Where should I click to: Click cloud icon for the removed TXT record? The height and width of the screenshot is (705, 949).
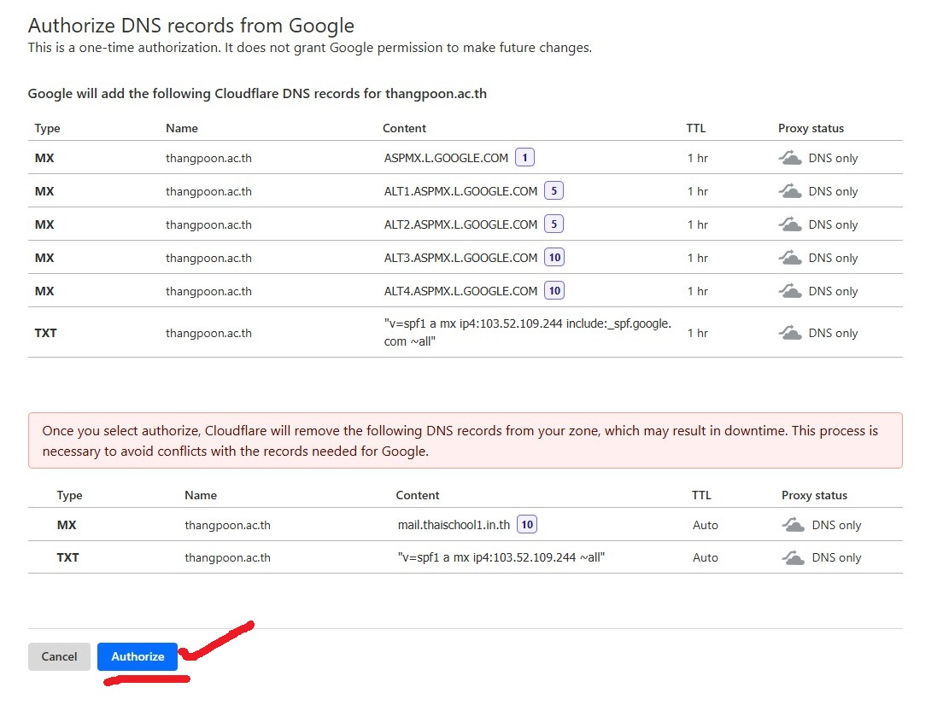[x=794, y=557]
